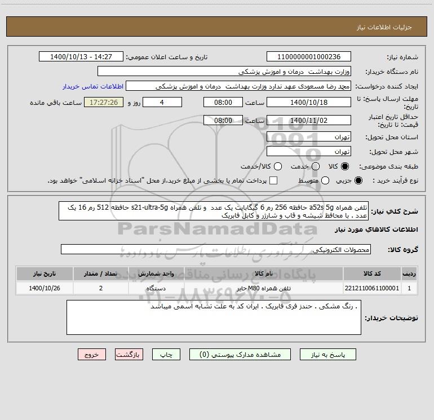Click the goods group field محصولات الکترونیکی
Screen dimensions: 434x420
click(216, 249)
